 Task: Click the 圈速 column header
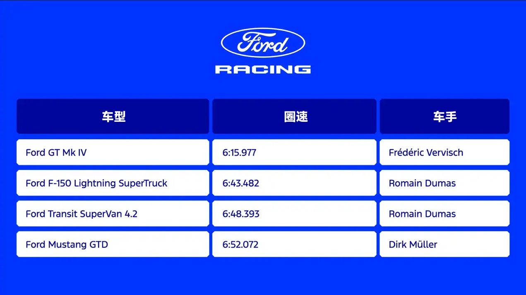pyautogui.click(x=294, y=116)
